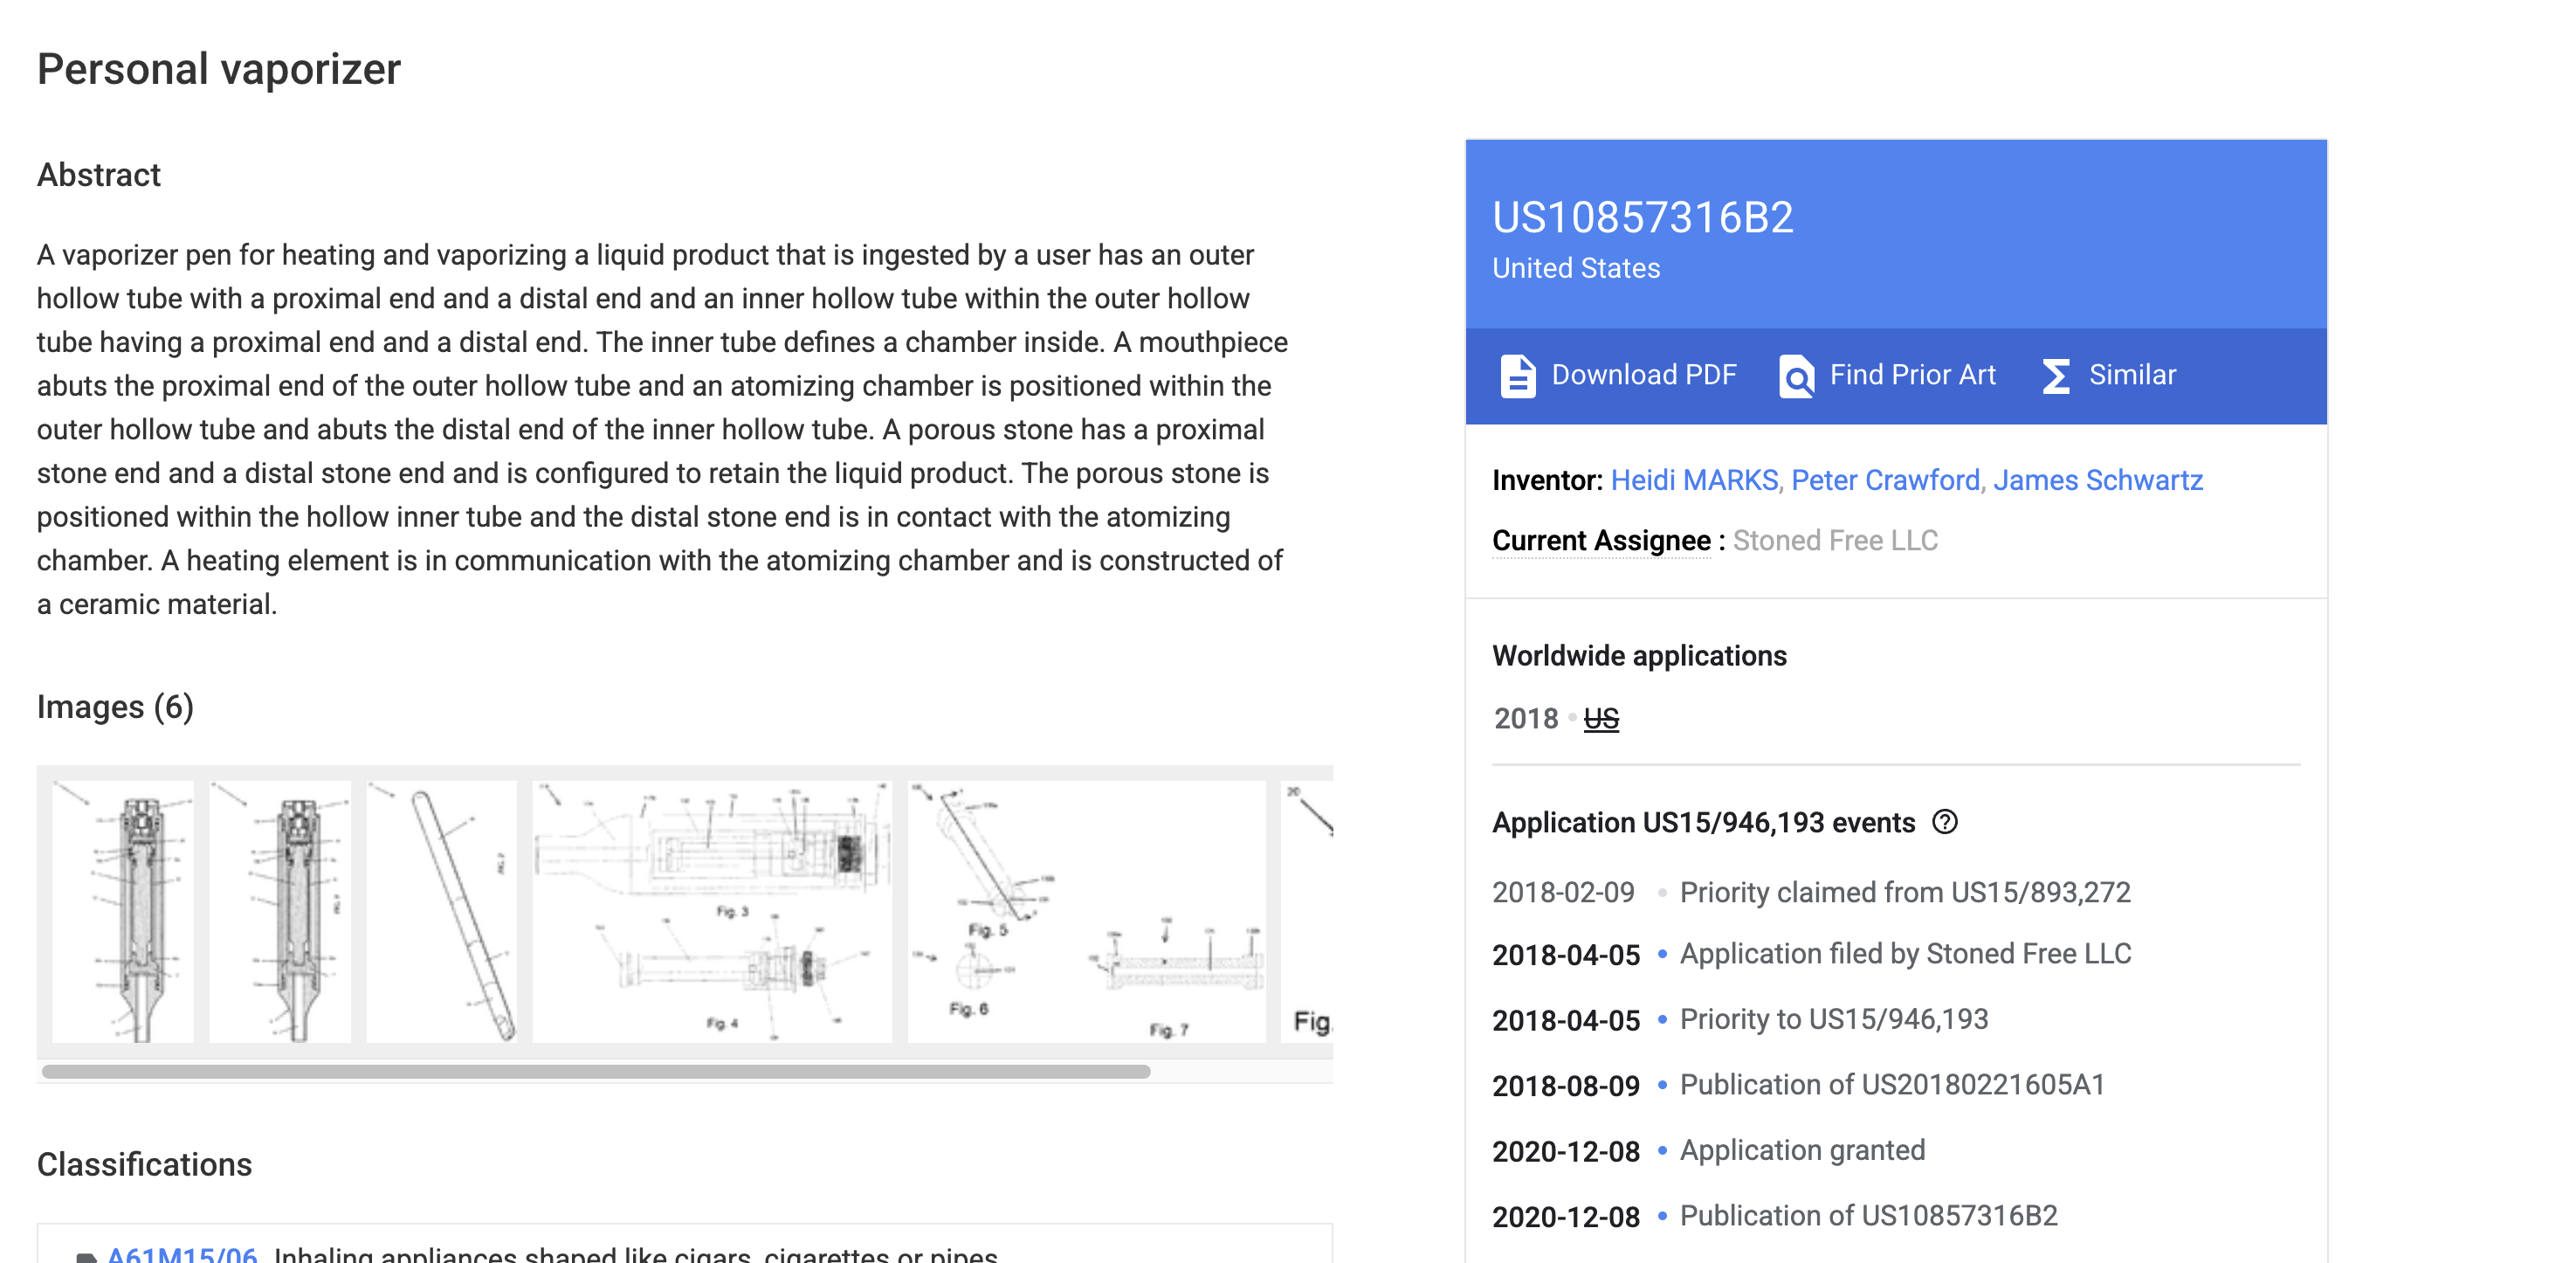Click 'Priority claimed from US15/893,272' event
This screenshot has height=1263, width=2576.
pyautogui.click(x=1904, y=892)
